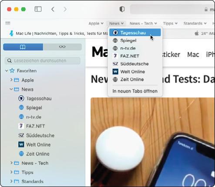Click In neuen Tabs öffnen
The image size is (215, 187).
135,91
